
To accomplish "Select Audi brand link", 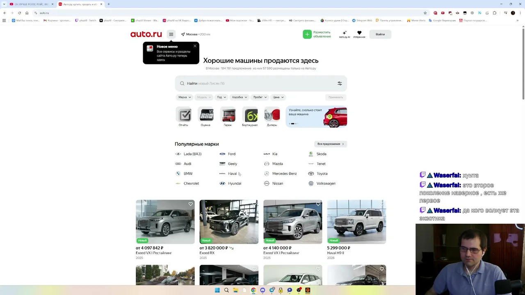I will tap(183, 164).
